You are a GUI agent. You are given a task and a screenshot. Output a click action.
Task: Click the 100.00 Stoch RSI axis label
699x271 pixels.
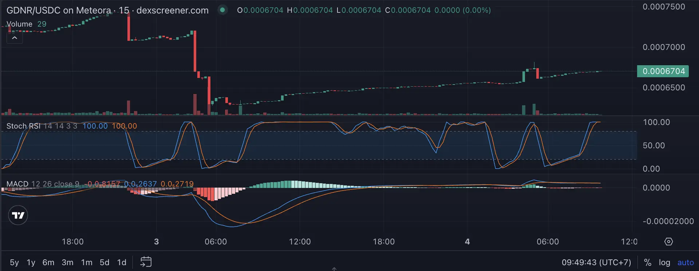[656, 122]
